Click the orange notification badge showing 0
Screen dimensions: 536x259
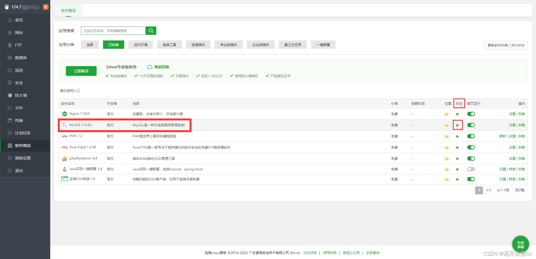tap(46, 7)
